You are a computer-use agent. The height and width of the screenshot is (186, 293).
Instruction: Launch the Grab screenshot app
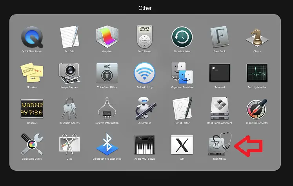click(69, 144)
